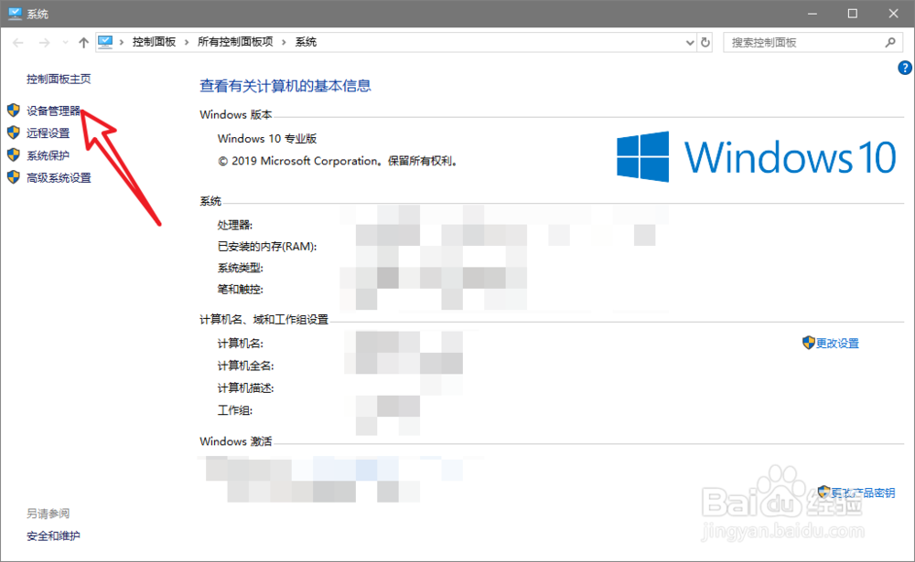Click the magnifier search icon
Image resolution: width=915 pixels, height=562 pixels.
coord(890,43)
